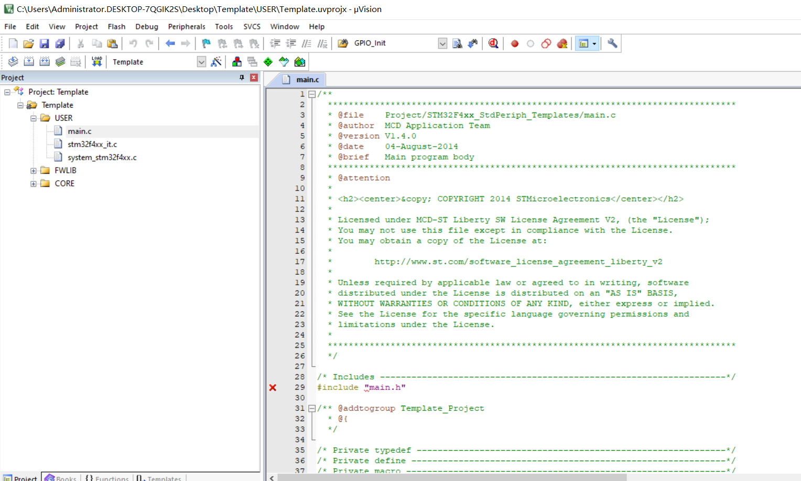Image resolution: width=801 pixels, height=481 pixels.
Task: Toggle the bookmark flag icon
Action: click(x=207, y=43)
